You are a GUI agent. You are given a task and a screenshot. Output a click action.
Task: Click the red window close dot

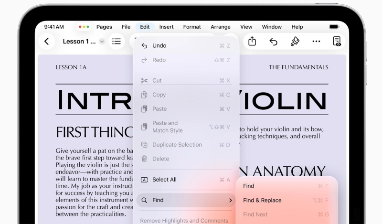[80, 27]
